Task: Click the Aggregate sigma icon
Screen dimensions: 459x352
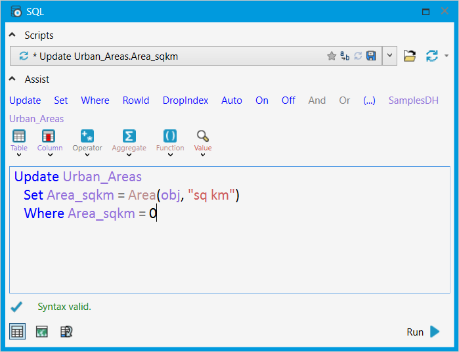Action: click(x=129, y=136)
